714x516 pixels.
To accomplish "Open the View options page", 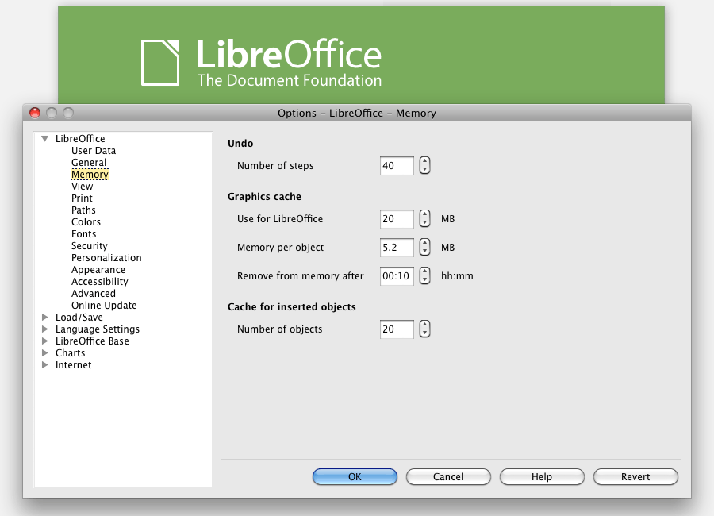I will click(82, 186).
